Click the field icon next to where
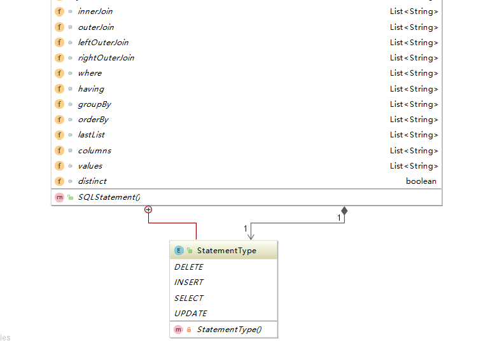The image size is (500, 341). pyautogui.click(x=60, y=73)
